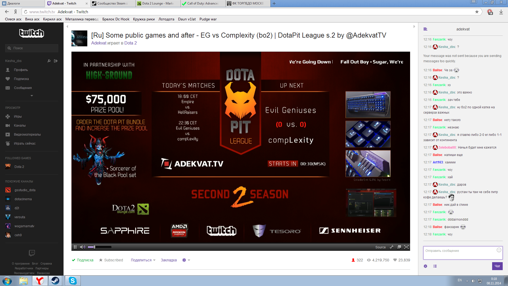
Task: Show the chat viewer list icon
Action: coord(435,266)
